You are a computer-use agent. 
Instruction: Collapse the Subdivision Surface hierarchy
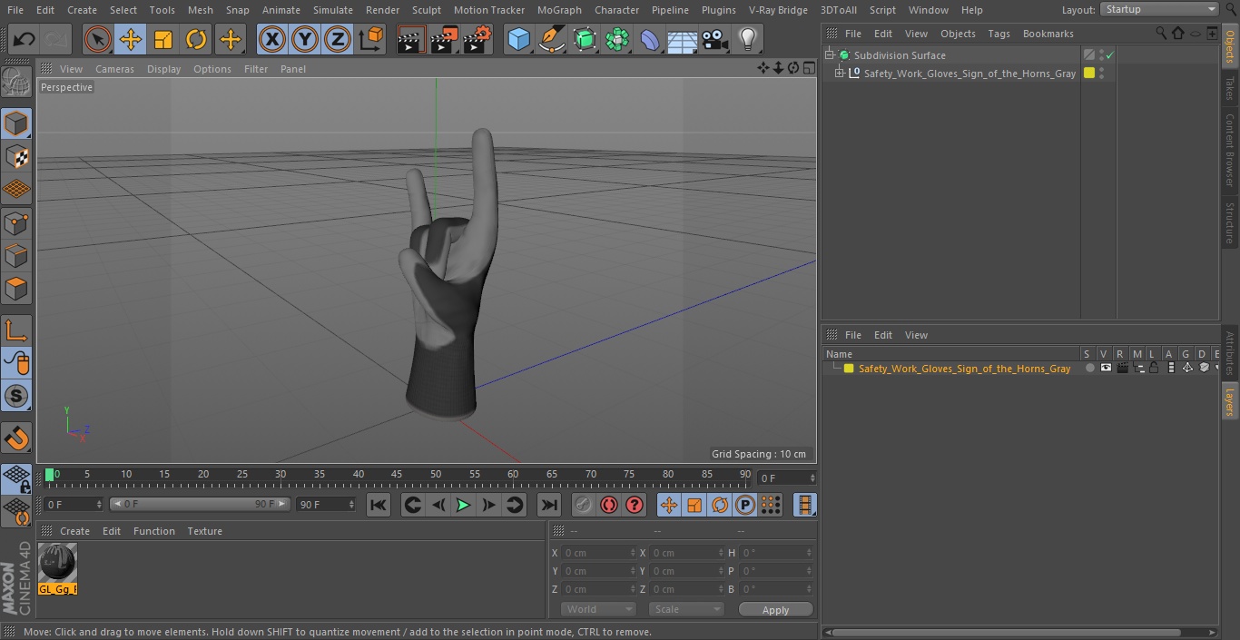pyautogui.click(x=830, y=55)
